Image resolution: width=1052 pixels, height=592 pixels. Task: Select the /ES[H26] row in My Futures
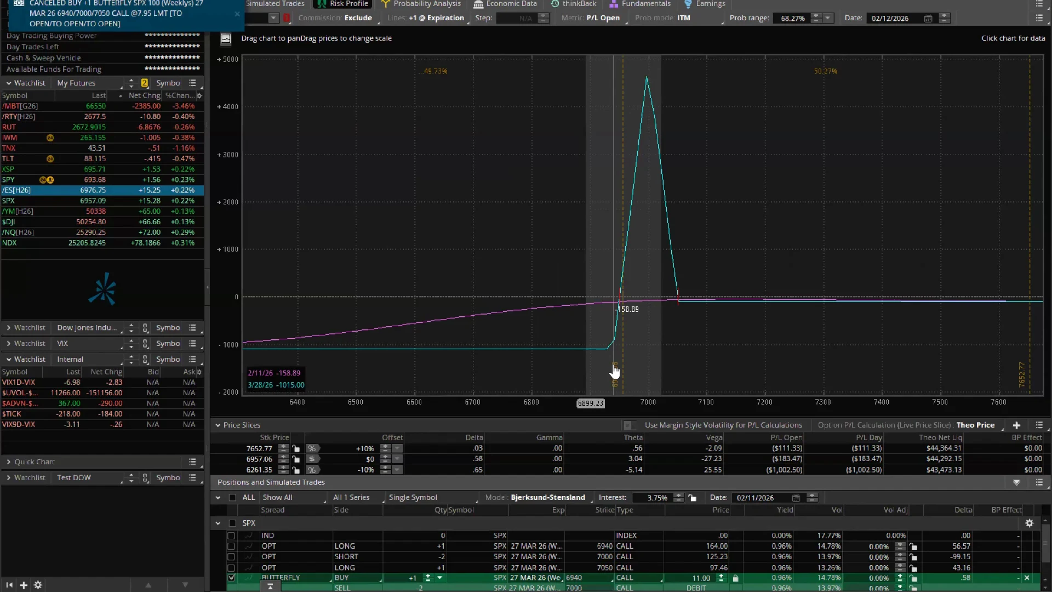102,190
